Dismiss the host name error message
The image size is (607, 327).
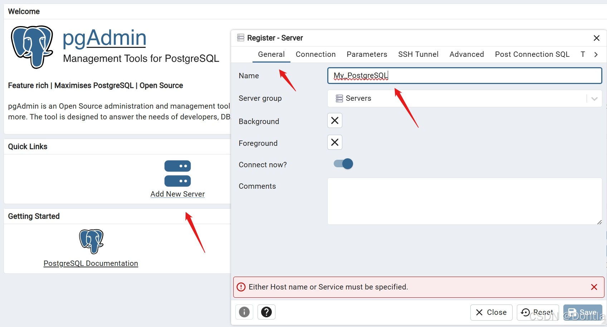pyautogui.click(x=594, y=287)
